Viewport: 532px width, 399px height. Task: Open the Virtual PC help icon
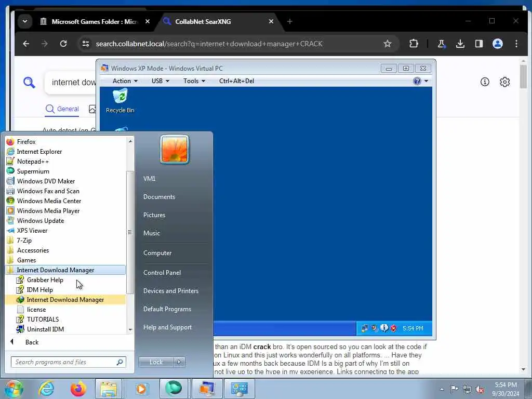coord(417,81)
